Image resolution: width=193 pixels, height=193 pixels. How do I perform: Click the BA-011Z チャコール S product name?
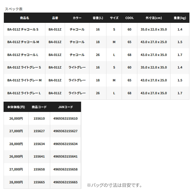point(23,30)
